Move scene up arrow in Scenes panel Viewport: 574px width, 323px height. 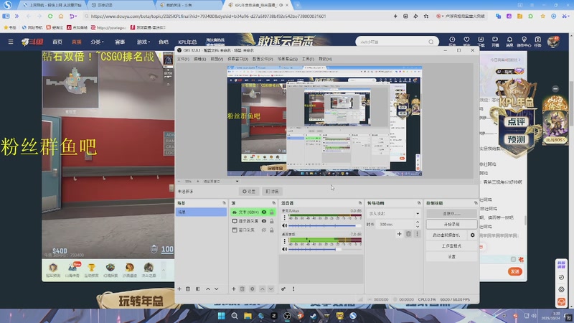point(208,289)
